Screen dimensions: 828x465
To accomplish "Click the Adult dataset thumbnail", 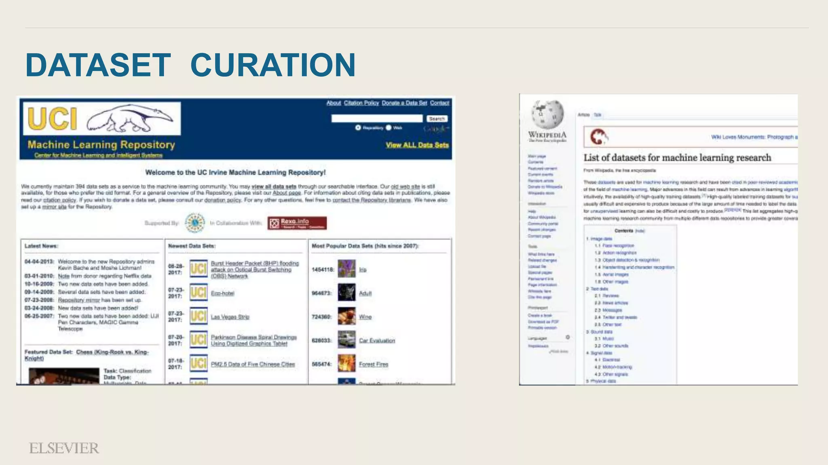I will tap(346, 293).
